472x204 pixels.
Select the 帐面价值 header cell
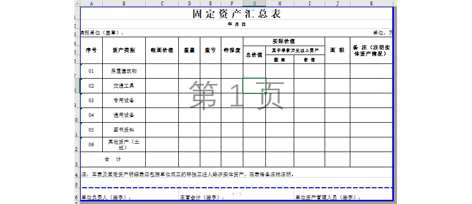coord(162,50)
